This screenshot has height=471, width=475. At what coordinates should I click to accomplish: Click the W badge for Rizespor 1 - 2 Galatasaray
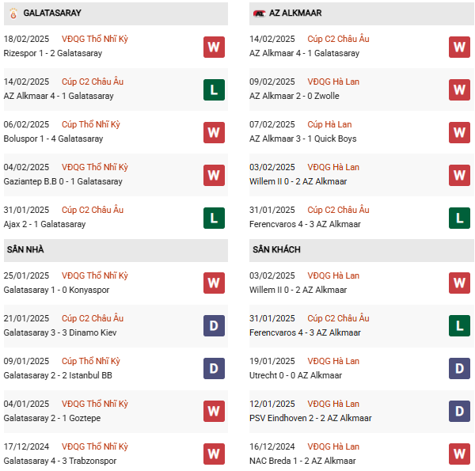coord(214,47)
